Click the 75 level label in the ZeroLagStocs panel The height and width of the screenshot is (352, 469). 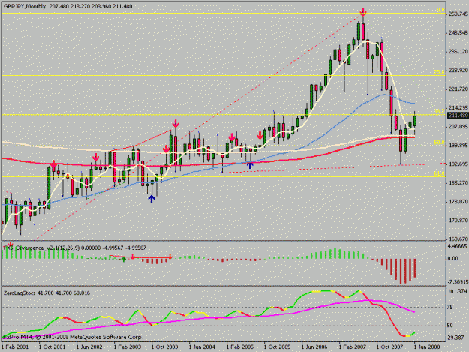[449, 307]
